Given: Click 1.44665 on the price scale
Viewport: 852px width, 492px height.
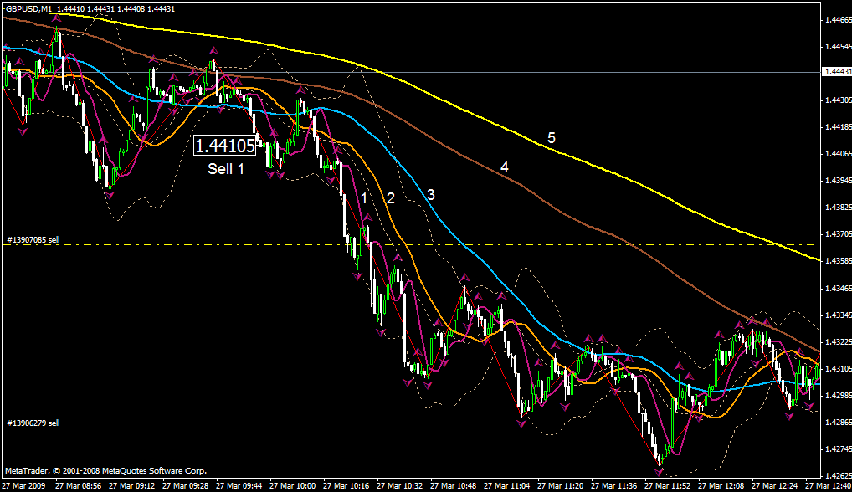Looking at the screenshot, I should [837, 19].
